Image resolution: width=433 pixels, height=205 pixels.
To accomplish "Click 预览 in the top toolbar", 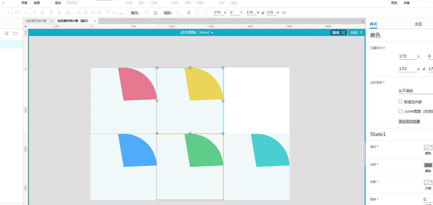I will pyautogui.click(x=394, y=3).
